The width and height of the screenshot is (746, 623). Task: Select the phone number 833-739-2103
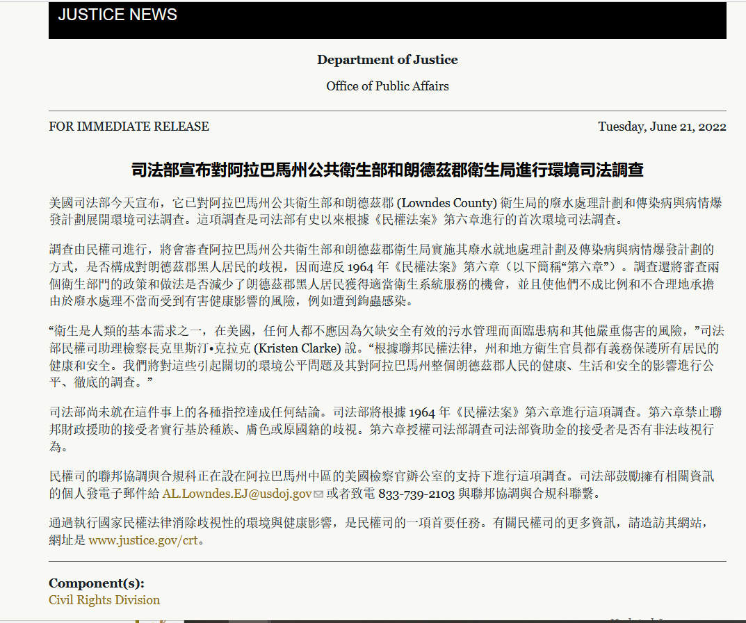click(x=416, y=494)
